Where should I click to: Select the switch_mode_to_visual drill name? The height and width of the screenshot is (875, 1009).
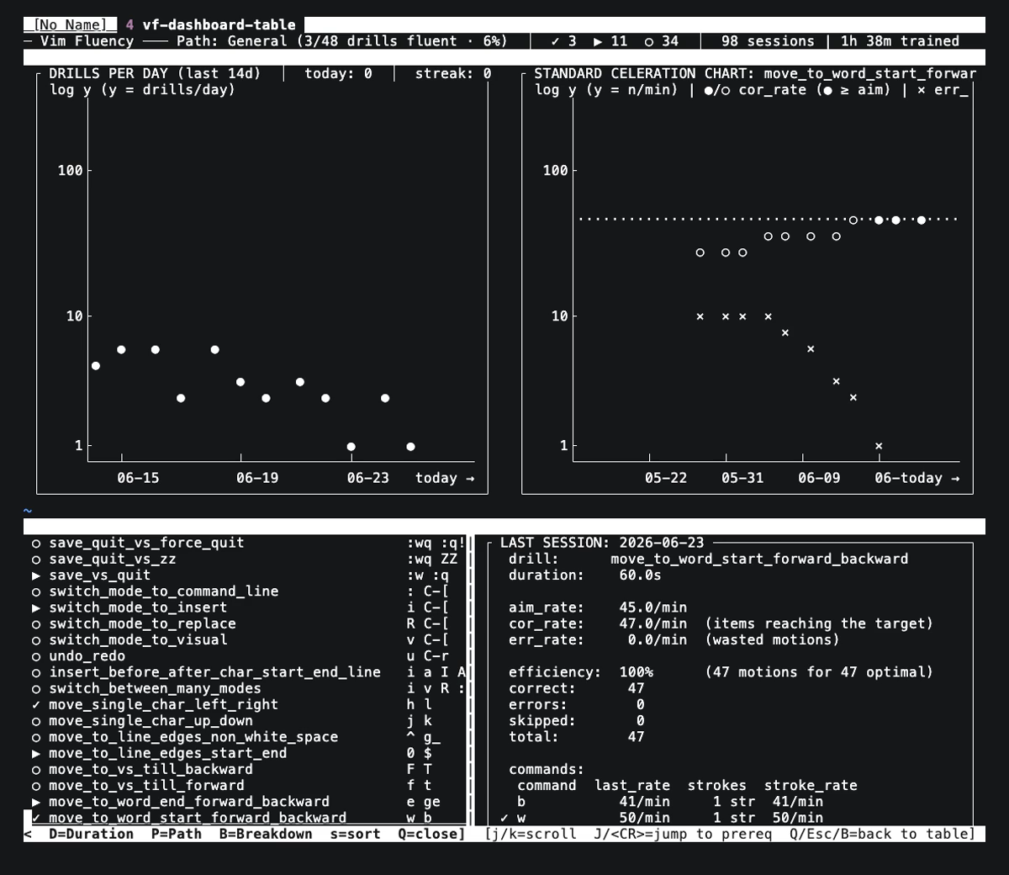tap(138, 640)
